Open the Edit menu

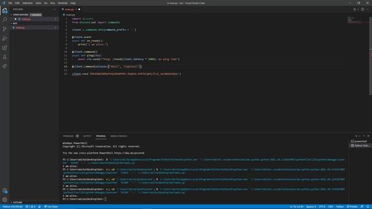point(17,3)
